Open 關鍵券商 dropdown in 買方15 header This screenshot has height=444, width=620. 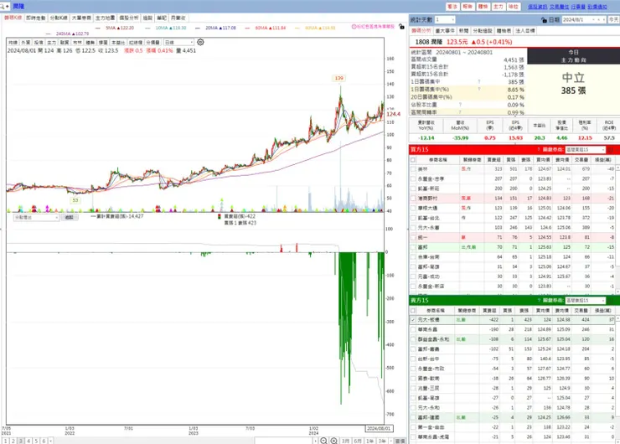tap(585, 149)
